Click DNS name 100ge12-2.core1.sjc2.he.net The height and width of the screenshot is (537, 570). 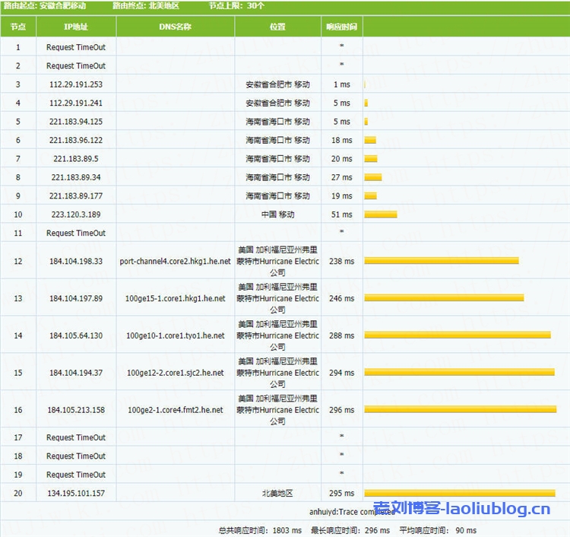pyautogui.click(x=176, y=373)
